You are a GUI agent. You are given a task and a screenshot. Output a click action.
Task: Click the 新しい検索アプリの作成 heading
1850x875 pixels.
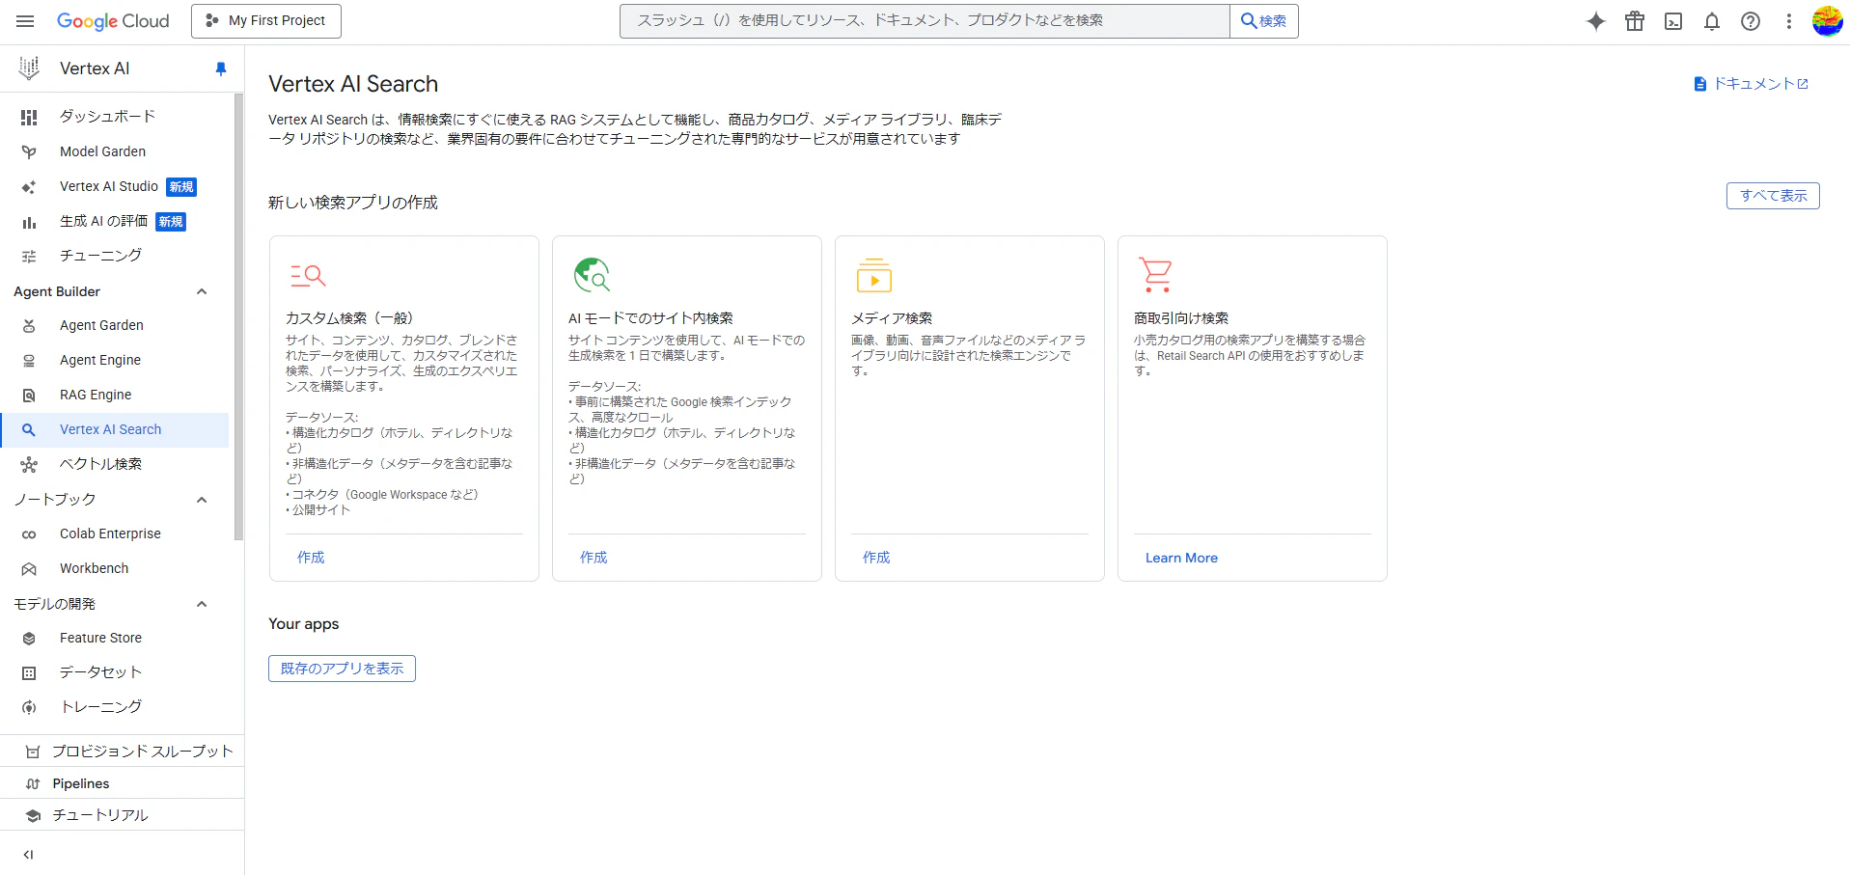(x=353, y=203)
